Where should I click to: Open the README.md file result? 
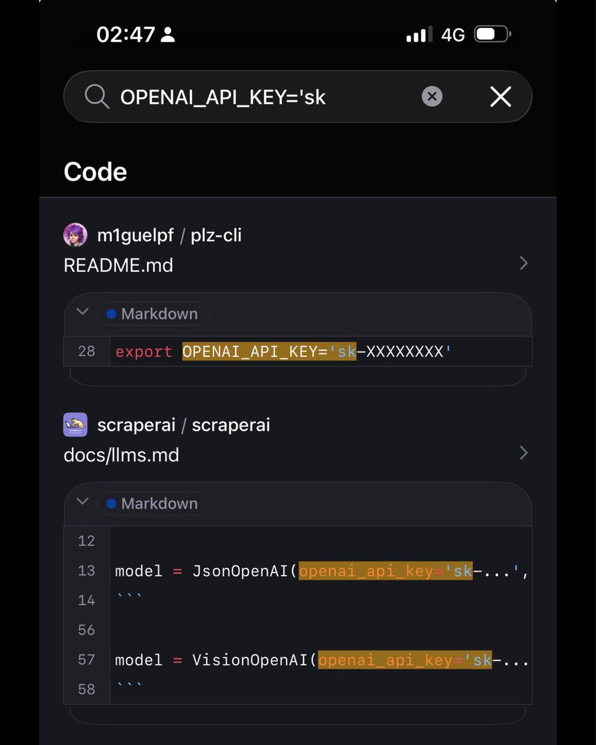(119, 265)
